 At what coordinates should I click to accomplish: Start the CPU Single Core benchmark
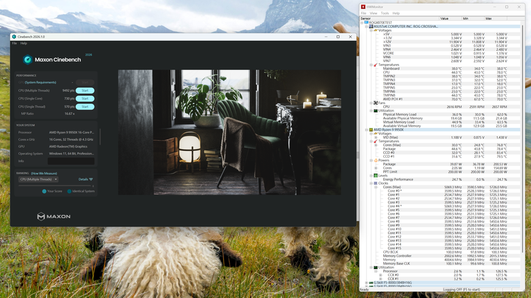pyautogui.click(x=85, y=99)
